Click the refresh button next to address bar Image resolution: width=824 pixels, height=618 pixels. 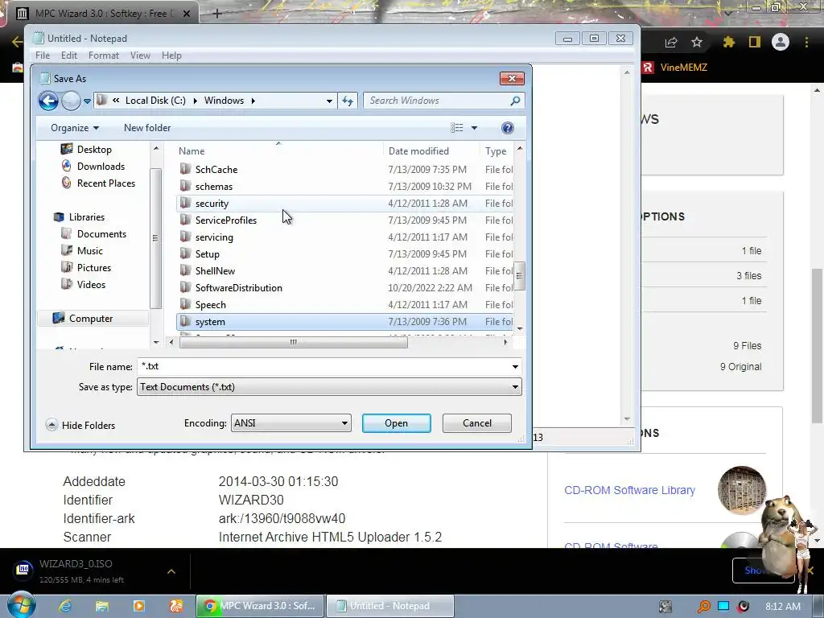(x=348, y=101)
